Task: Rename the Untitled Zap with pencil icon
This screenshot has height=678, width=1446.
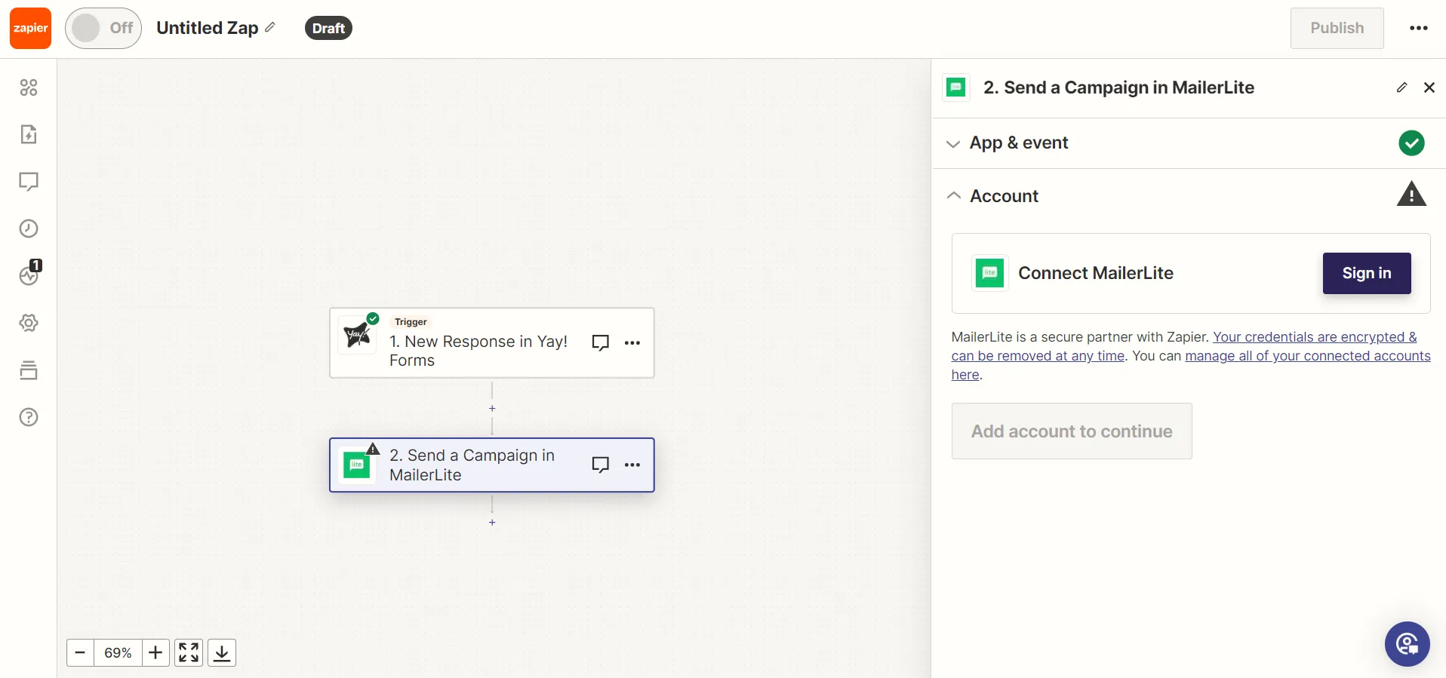Action: click(270, 27)
